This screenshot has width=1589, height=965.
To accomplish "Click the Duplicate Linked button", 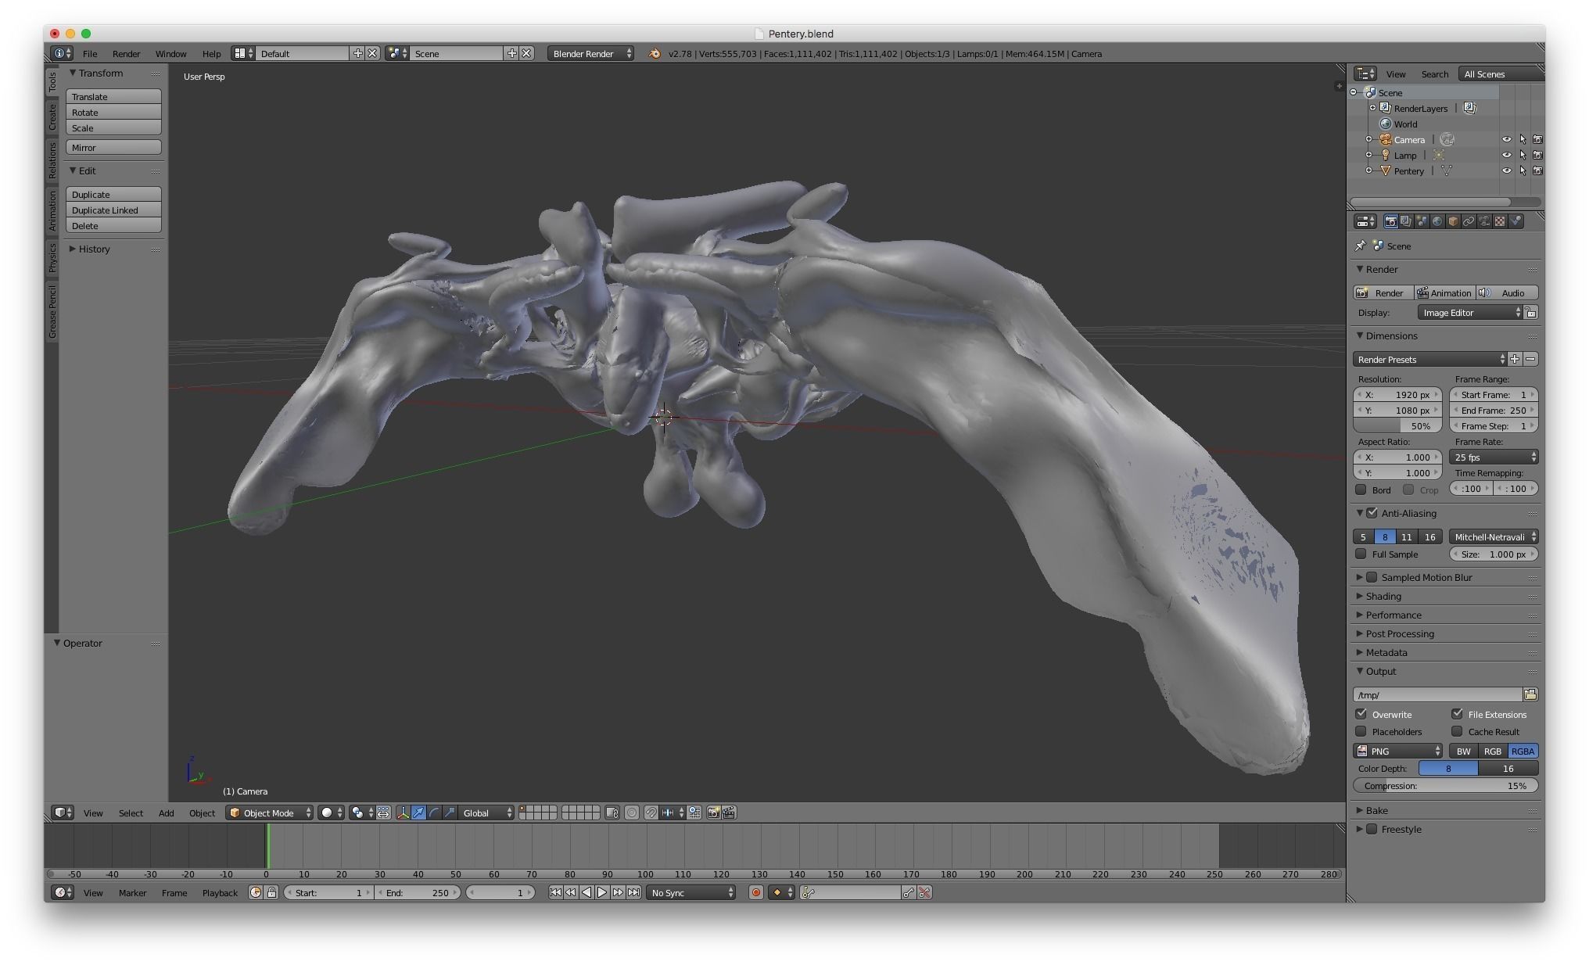I will [x=113, y=210].
